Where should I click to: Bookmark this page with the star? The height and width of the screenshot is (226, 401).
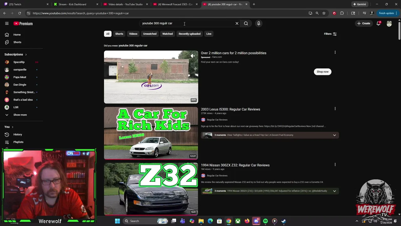tap(324, 13)
